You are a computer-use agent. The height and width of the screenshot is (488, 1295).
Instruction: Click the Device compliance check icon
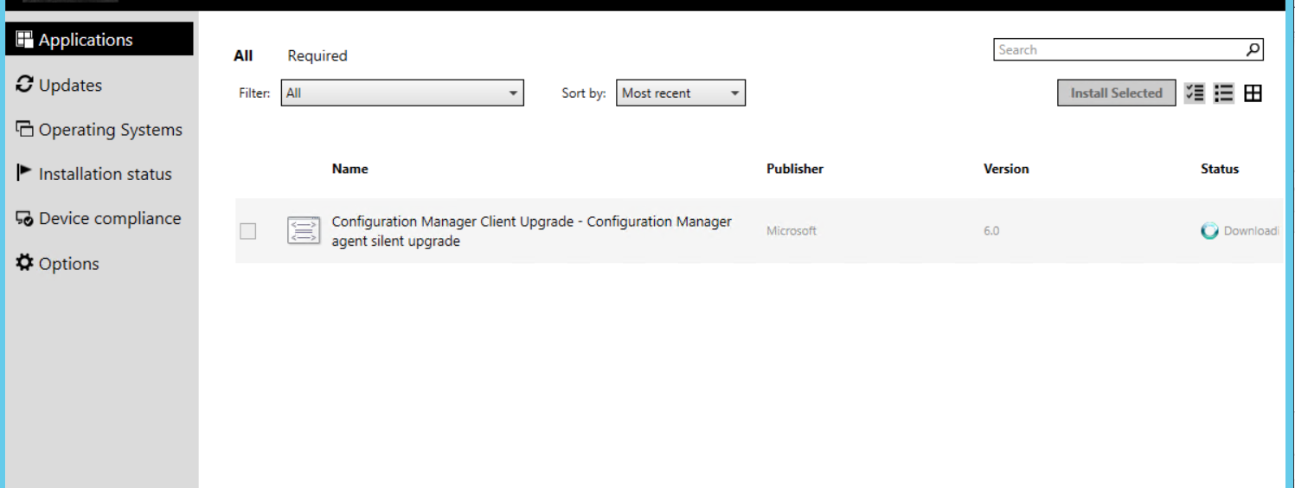24,219
